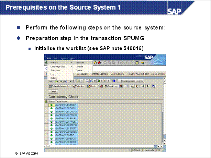Viewport: 211px width, 158px height.
Task: Click the Repair Log button
Action: pos(111,86)
